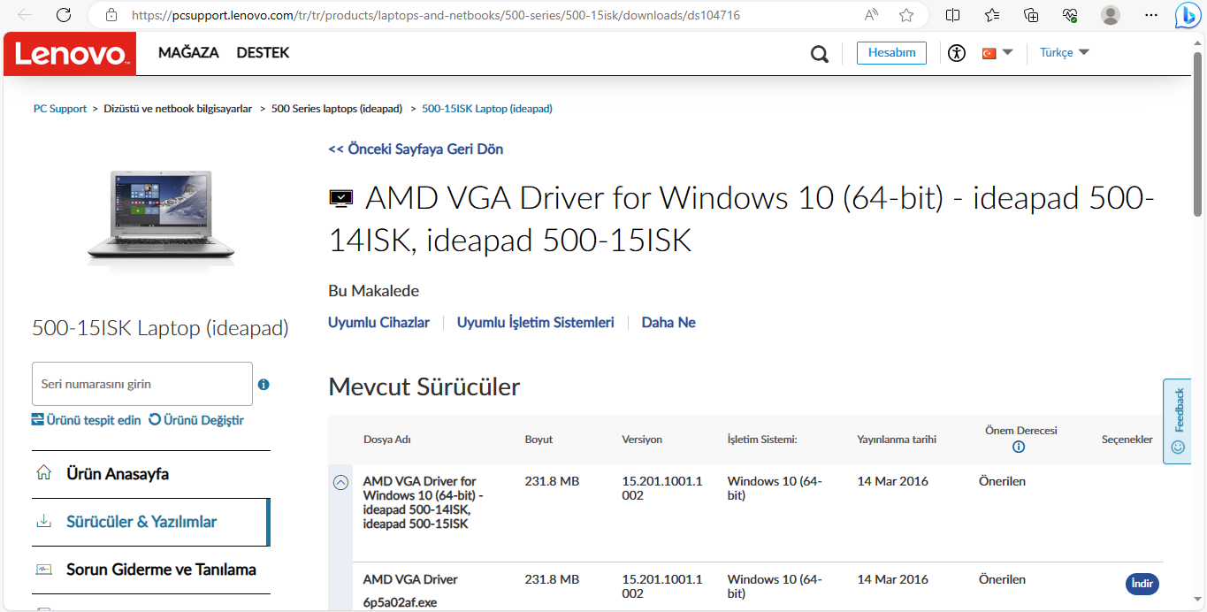The width and height of the screenshot is (1207, 612).
Task: Click the browser back arrow
Action: (26, 15)
